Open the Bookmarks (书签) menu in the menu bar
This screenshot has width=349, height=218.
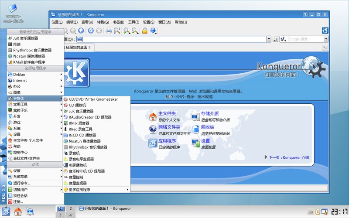[x=118, y=22]
